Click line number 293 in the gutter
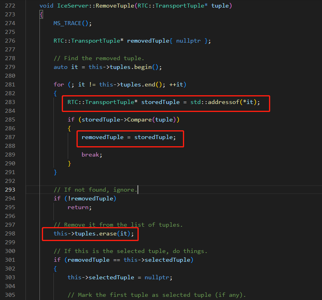This screenshot has width=322, height=300. coord(10,190)
